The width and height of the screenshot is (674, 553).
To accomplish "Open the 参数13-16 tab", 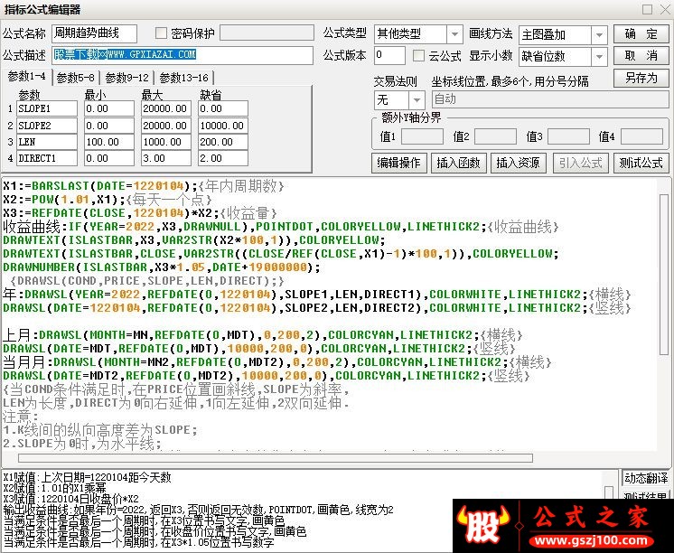I will [183, 78].
